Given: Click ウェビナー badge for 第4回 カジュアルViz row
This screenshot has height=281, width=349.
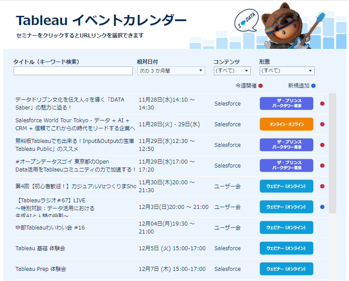Looking at the screenshot, I should (287, 186).
